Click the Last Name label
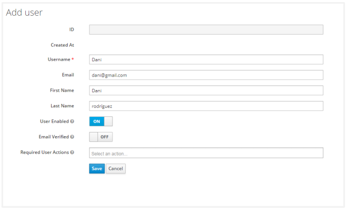This screenshot has height=209, width=346. tap(62, 106)
